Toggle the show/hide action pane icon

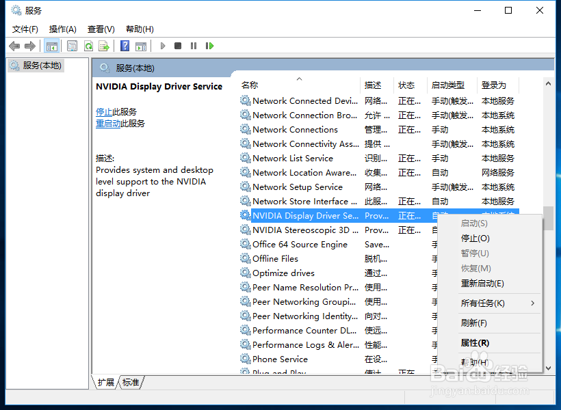[141, 46]
